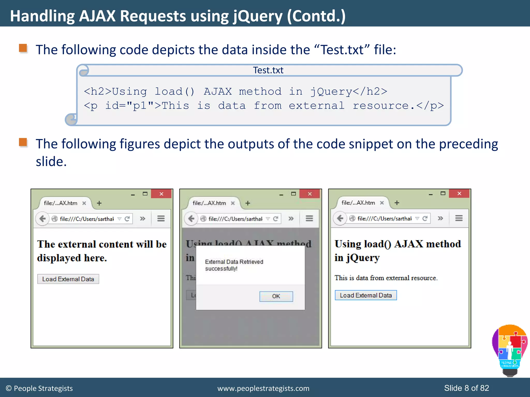The image size is (530, 397).
Task: Click back arrow in middle browser window
Action: (191, 219)
